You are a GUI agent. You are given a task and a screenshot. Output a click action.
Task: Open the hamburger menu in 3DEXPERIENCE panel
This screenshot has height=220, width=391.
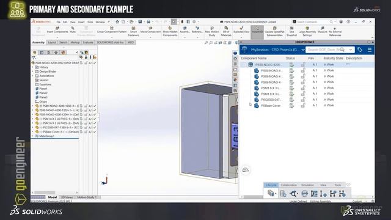point(370,50)
